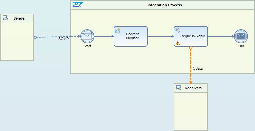Click the envelope icon in Content Modifier
The width and height of the screenshot is (255, 131).
(118, 30)
